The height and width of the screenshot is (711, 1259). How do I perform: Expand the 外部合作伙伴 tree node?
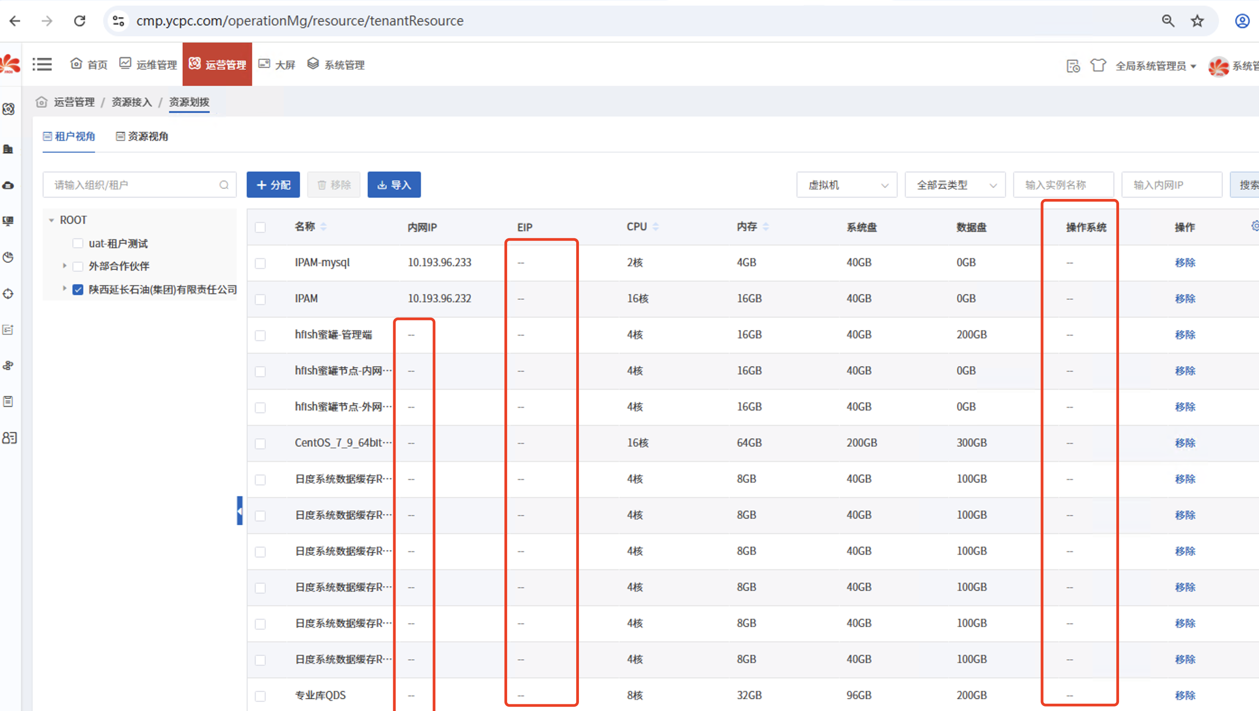point(64,266)
